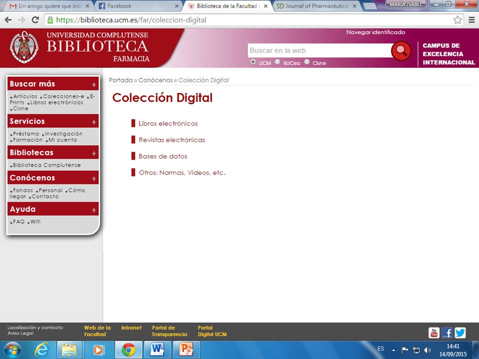Go to Portada breadcrumb

click(x=121, y=80)
